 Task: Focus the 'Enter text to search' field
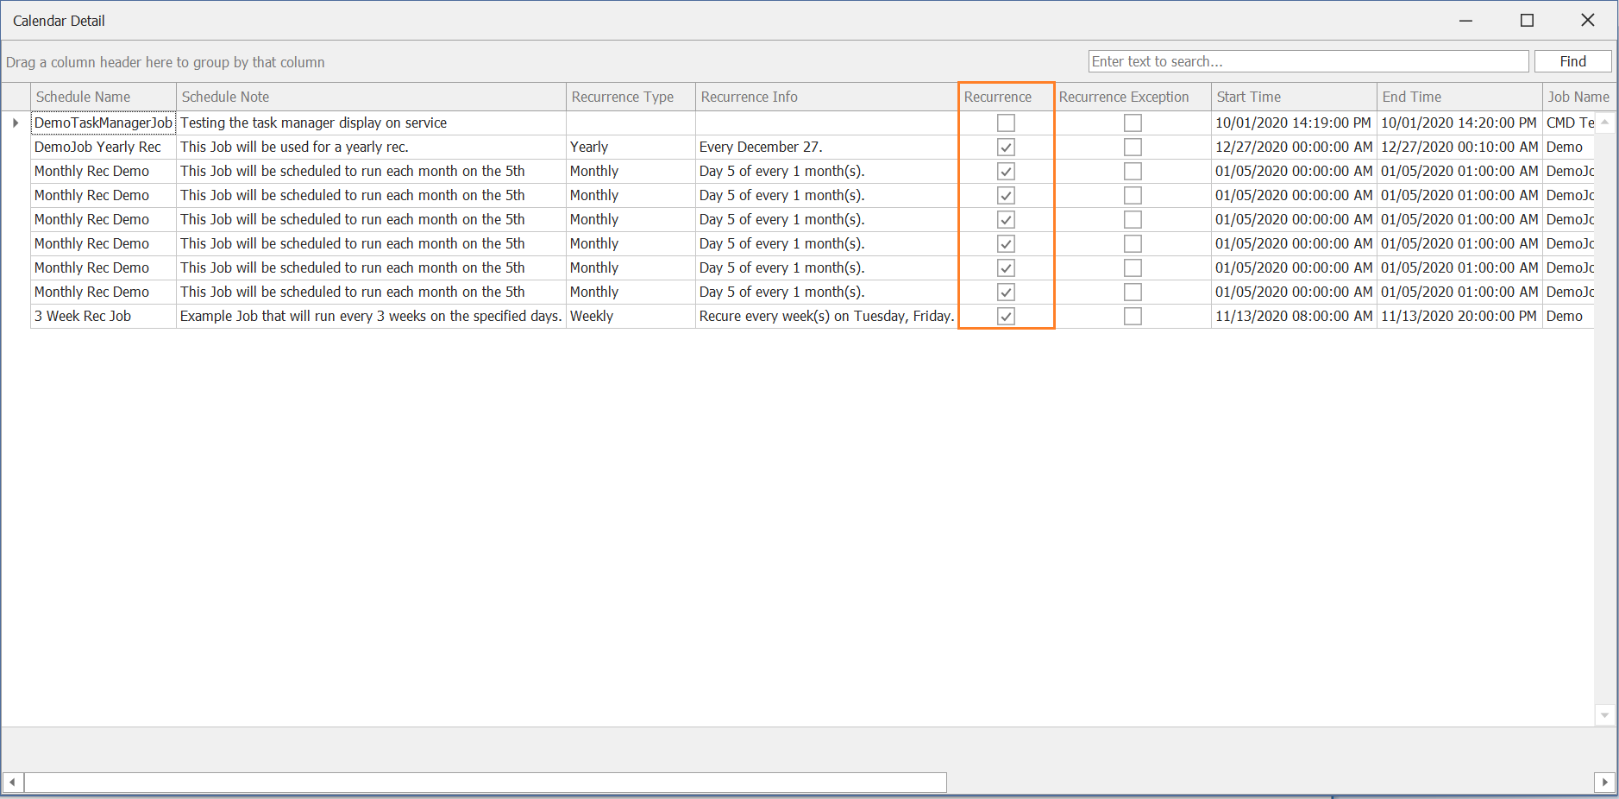(1308, 61)
